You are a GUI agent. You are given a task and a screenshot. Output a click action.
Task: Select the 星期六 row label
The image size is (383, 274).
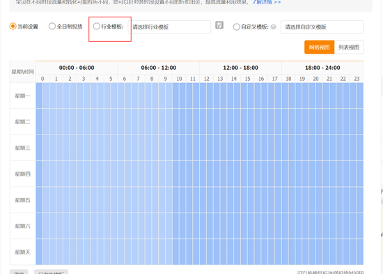point(23,226)
